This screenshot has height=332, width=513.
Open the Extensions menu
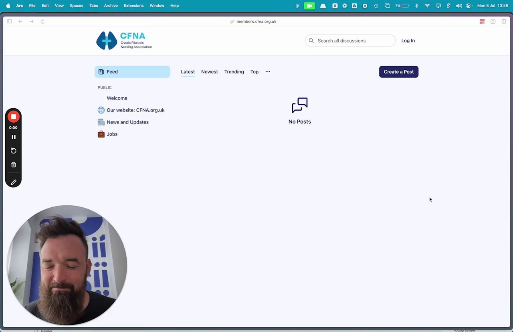pos(134,6)
